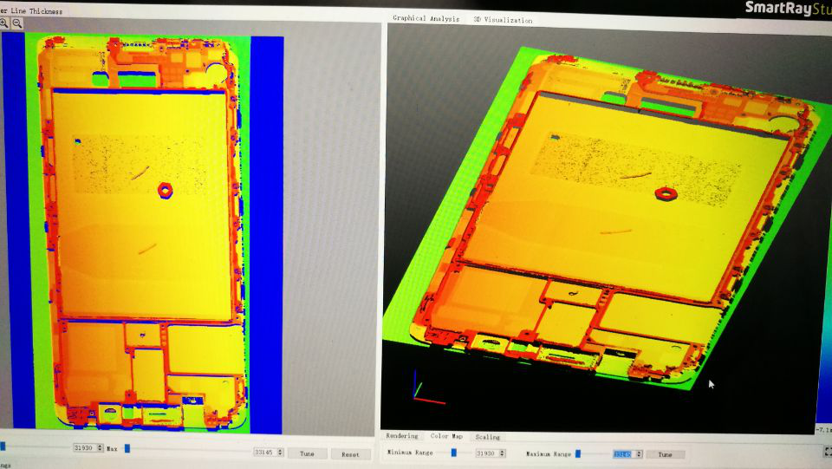Toggle fullscreen view icon in 3D panel
This screenshot has height=469, width=832.
(826, 451)
